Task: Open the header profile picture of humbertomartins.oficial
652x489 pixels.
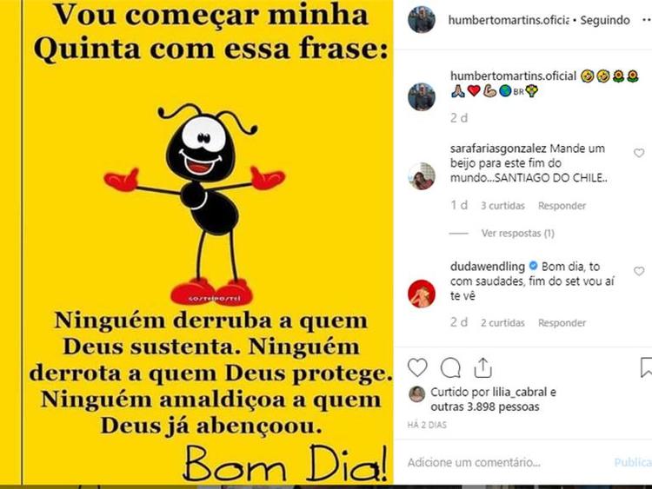Action: (422, 19)
